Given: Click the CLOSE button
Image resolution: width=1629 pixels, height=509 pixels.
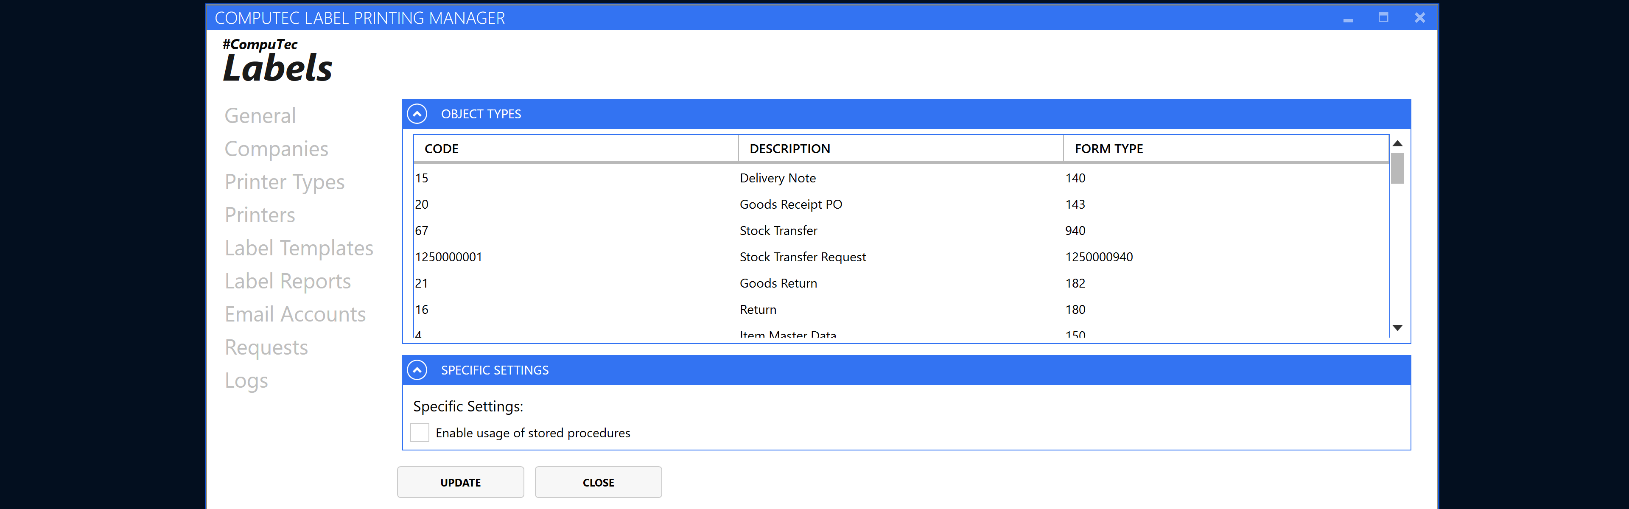Looking at the screenshot, I should (598, 482).
